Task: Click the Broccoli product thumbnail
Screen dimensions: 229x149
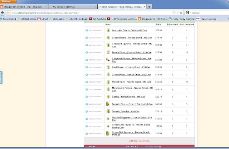Action: tap(108, 30)
